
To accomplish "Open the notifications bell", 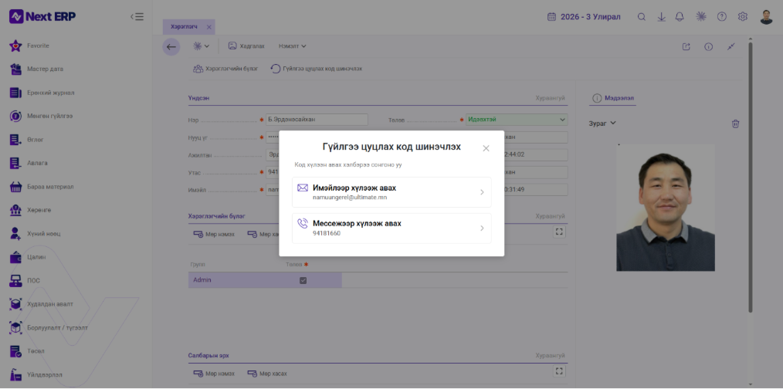I will [679, 17].
